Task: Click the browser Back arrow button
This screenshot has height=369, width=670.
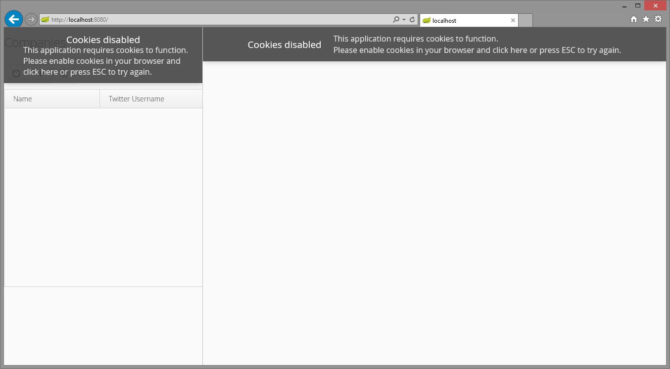Action: click(x=14, y=19)
